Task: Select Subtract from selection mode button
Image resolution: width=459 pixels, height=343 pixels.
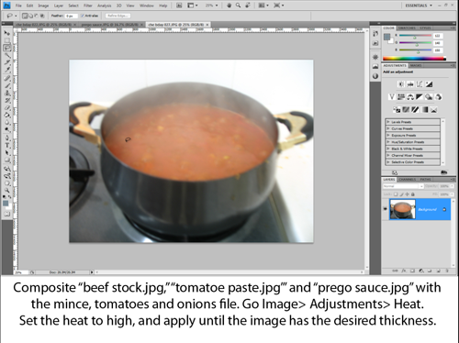Action: coord(37,16)
